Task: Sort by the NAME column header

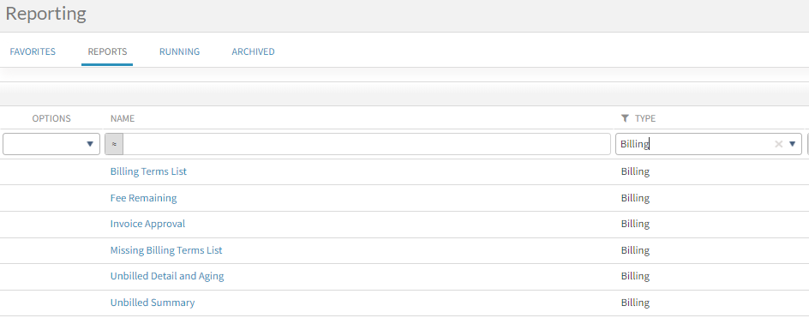Action: [x=123, y=119]
